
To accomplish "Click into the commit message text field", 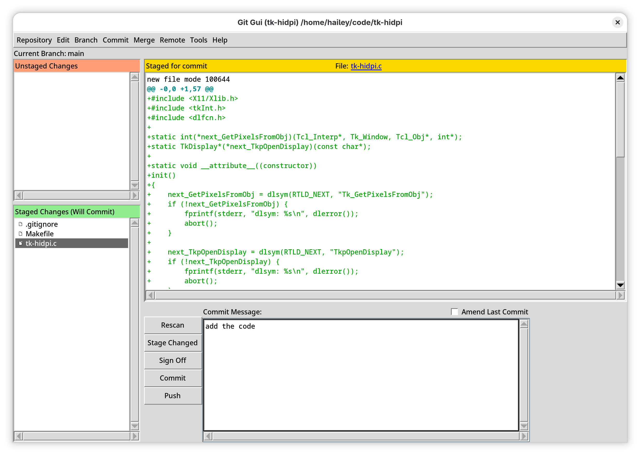I will pos(361,375).
